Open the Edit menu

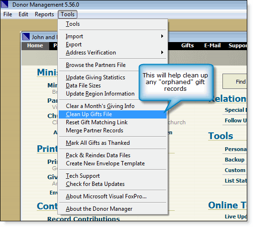(23, 14)
